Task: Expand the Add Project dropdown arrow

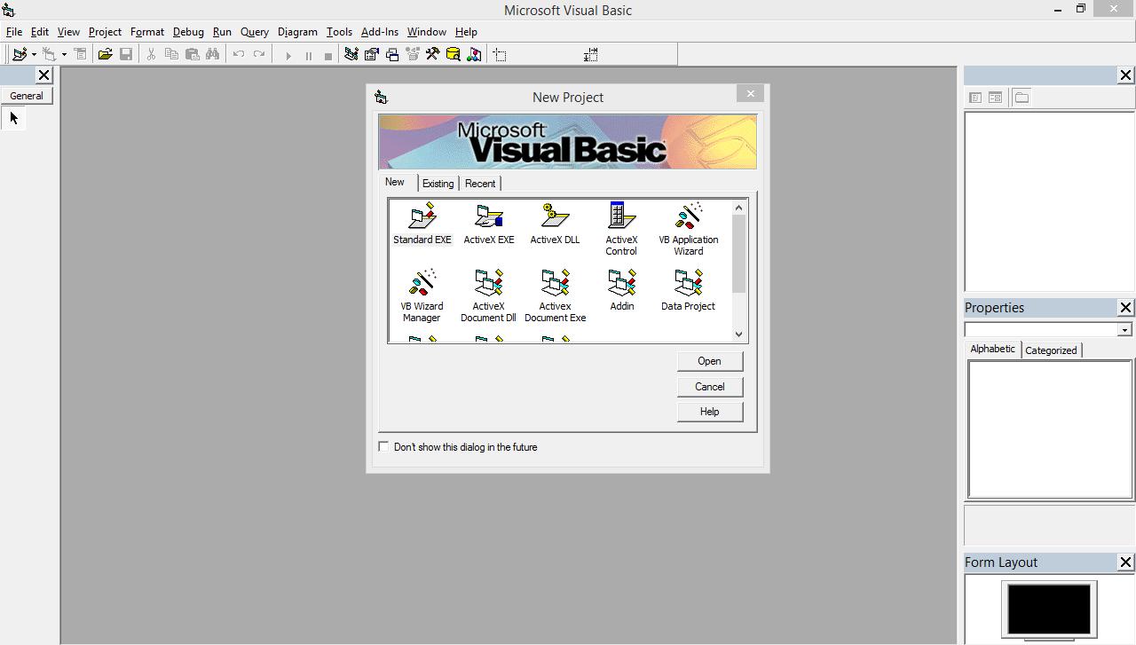Action: 34,53
